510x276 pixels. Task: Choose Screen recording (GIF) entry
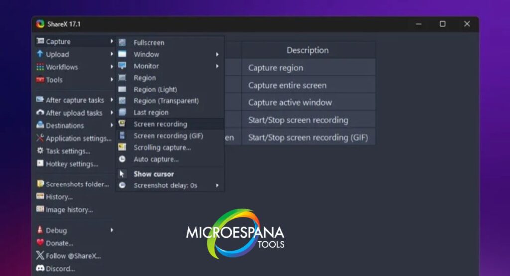click(170, 136)
